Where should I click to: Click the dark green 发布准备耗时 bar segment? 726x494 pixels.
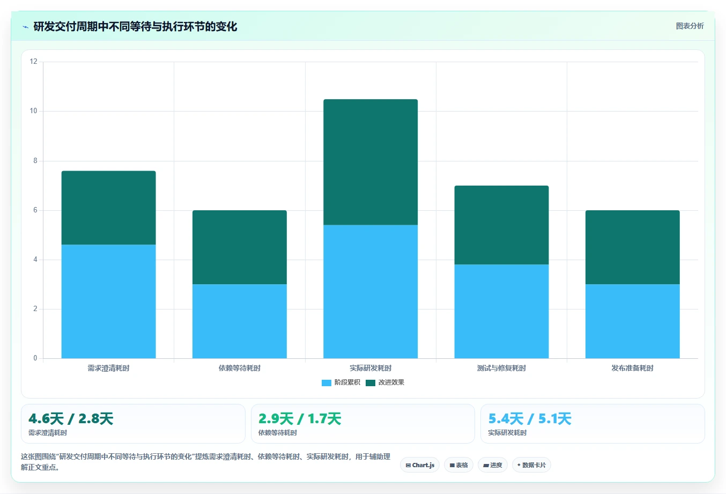(633, 247)
